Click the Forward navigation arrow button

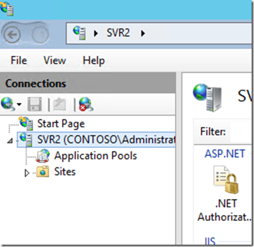click(x=41, y=35)
